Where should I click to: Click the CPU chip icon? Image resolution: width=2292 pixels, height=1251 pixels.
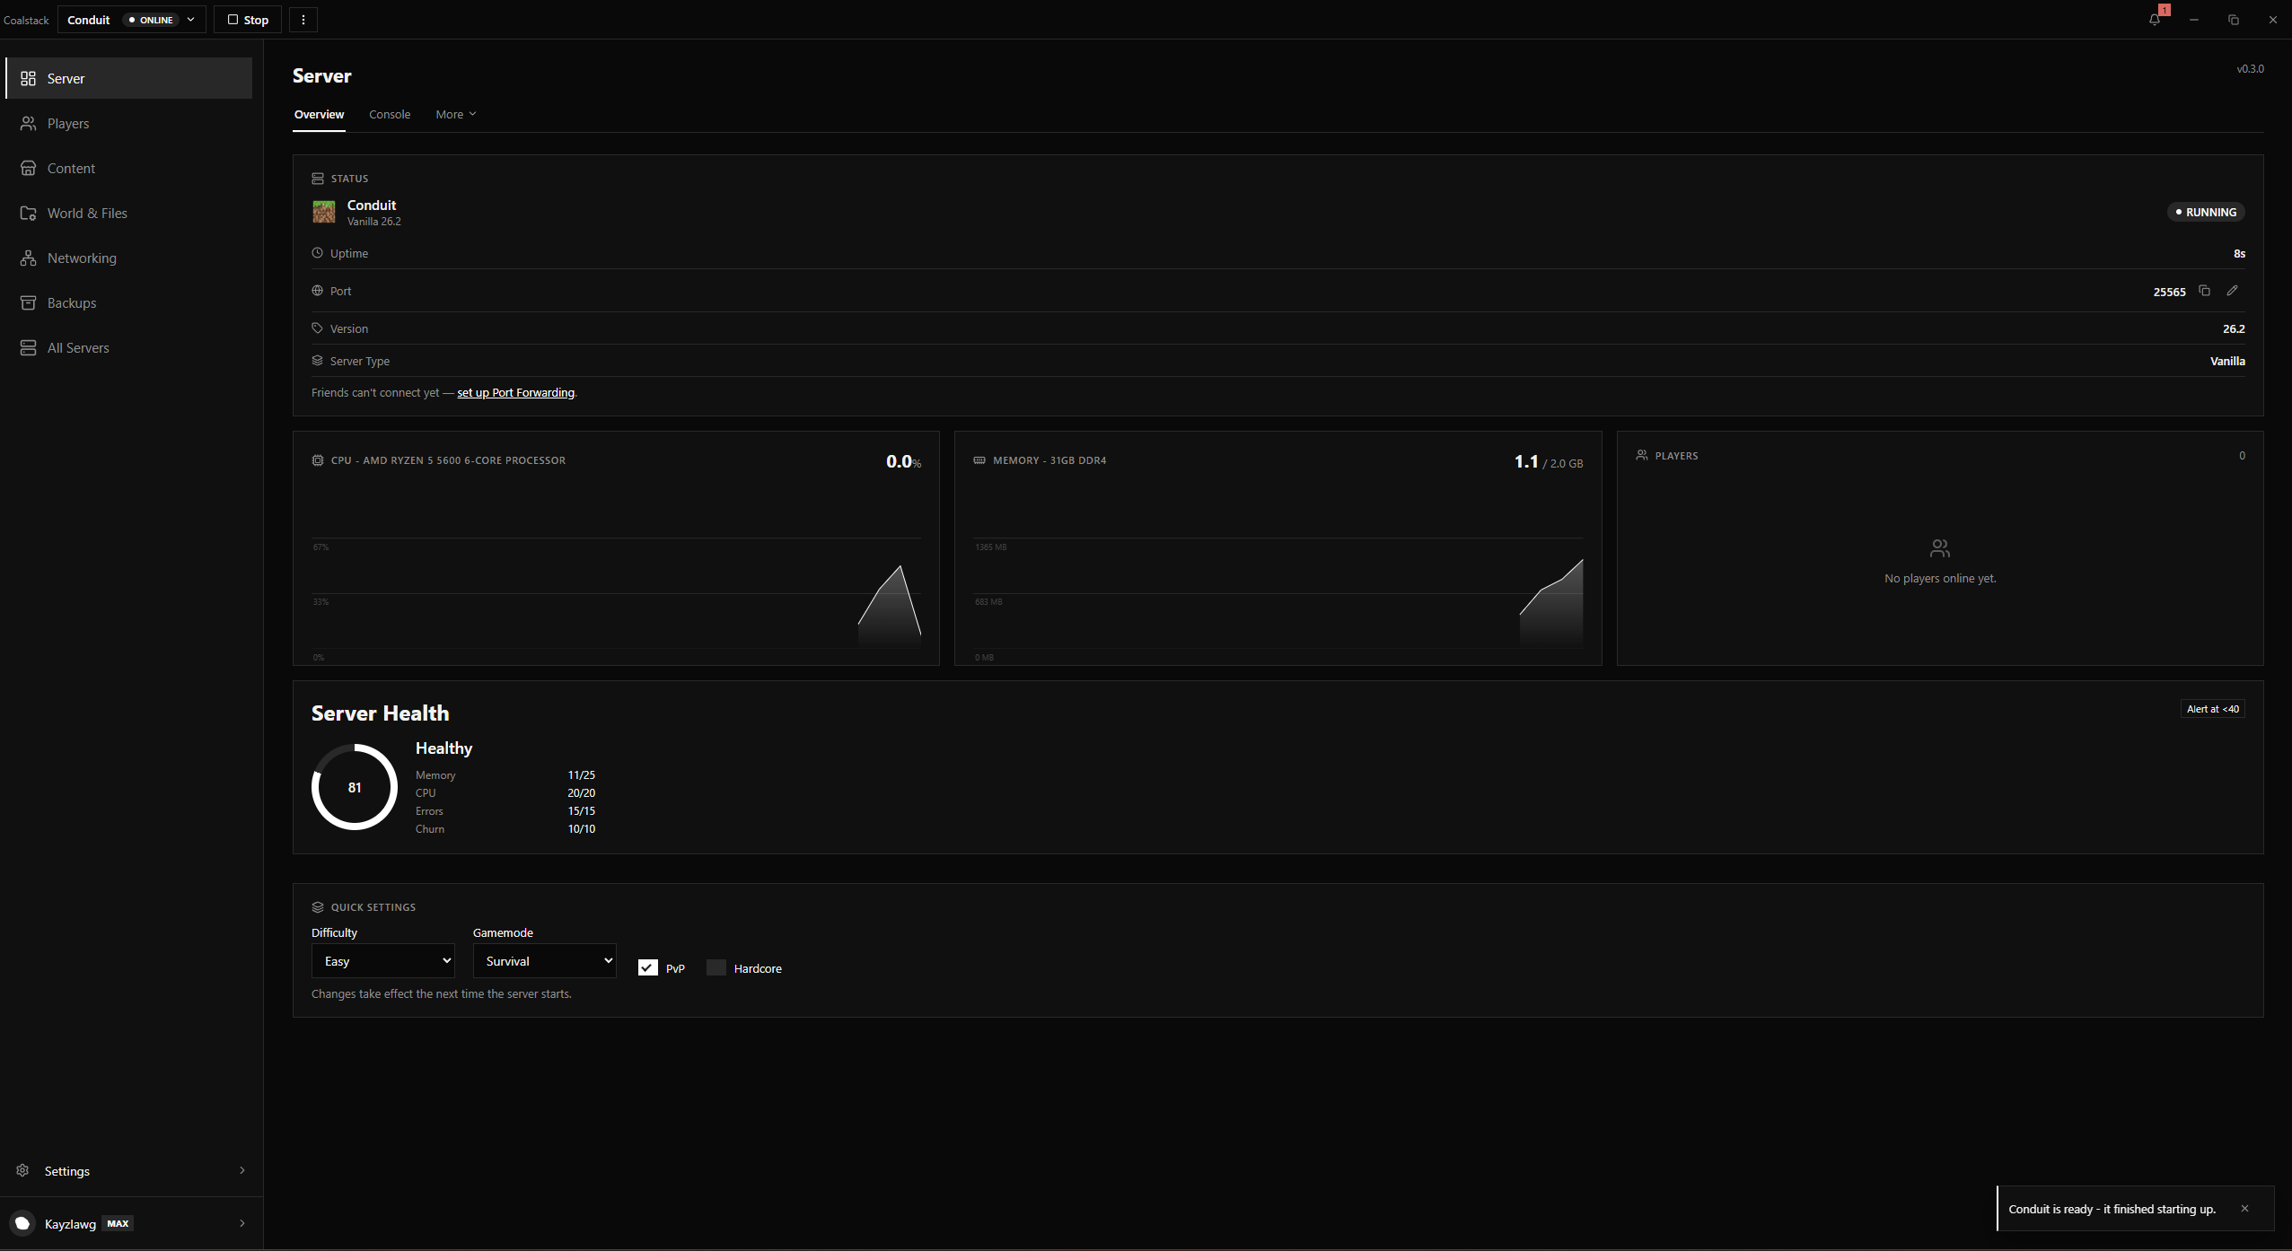click(x=318, y=460)
